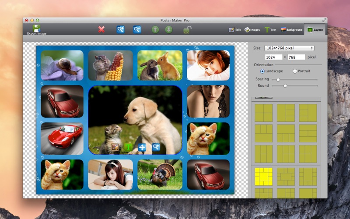The width and height of the screenshot is (350, 219).
Task: Click the zoom in magnifier icon in toolbar
Action: (x=120, y=29)
